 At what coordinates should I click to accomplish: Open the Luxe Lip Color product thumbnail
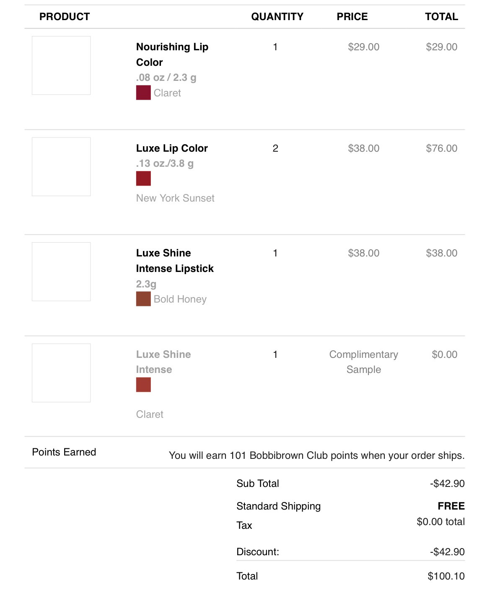(61, 167)
